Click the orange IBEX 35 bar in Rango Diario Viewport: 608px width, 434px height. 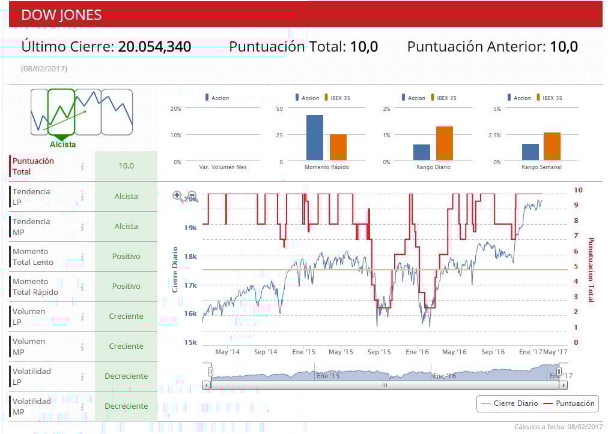coord(445,143)
